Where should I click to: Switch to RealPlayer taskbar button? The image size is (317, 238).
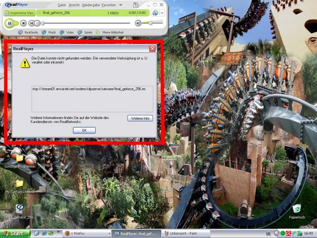(x=136, y=234)
